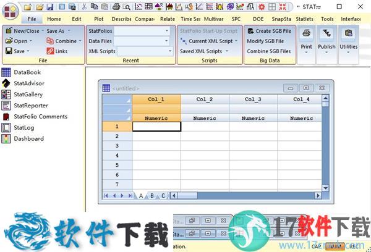Image resolution: width=371 pixels, height=252 pixels.
Task: Click the purple 3D surface plot icon
Action: click(230, 7)
